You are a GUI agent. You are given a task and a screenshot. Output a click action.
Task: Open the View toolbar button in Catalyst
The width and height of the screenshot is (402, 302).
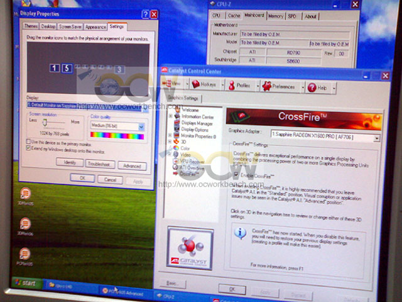click(x=173, y=84)
